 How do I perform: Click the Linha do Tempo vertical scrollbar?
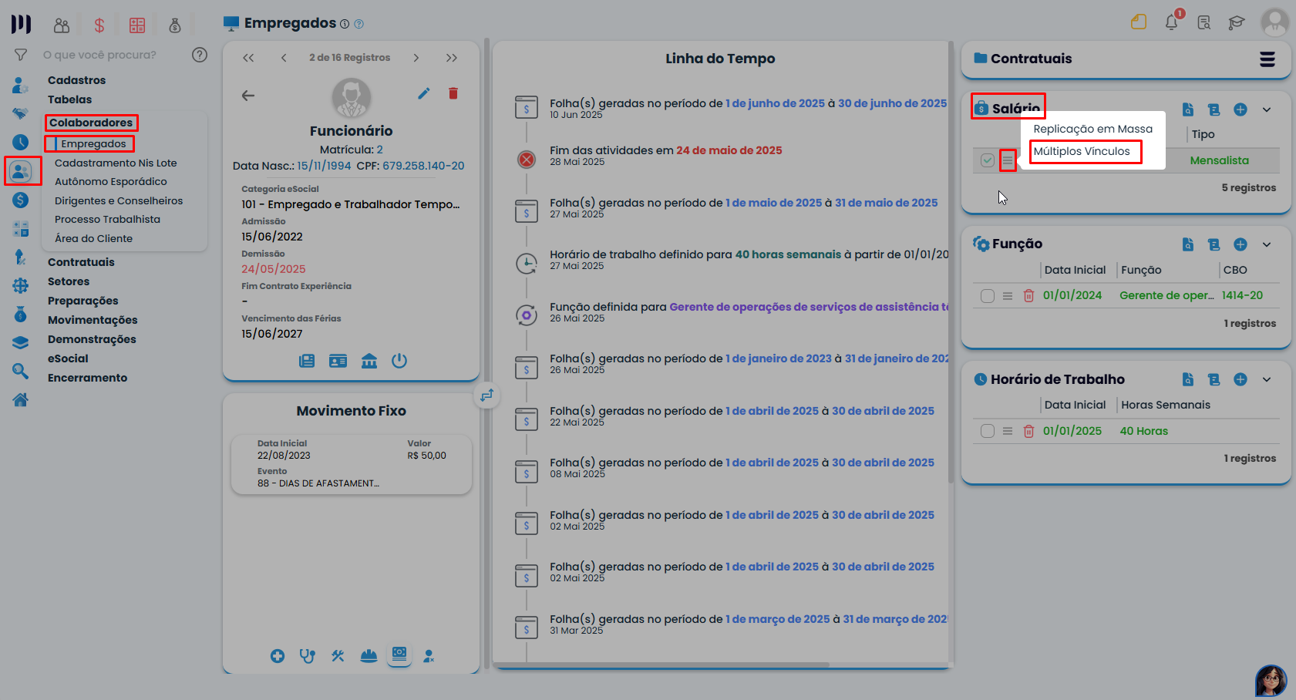[951, 262]
